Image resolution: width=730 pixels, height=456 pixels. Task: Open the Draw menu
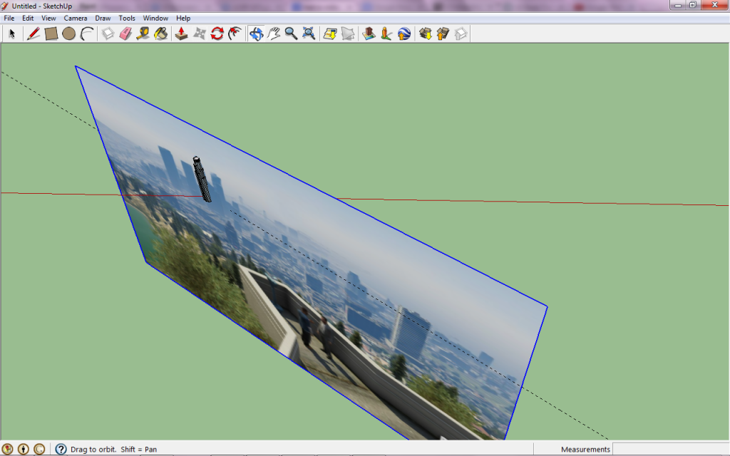(x=103, y=18)
